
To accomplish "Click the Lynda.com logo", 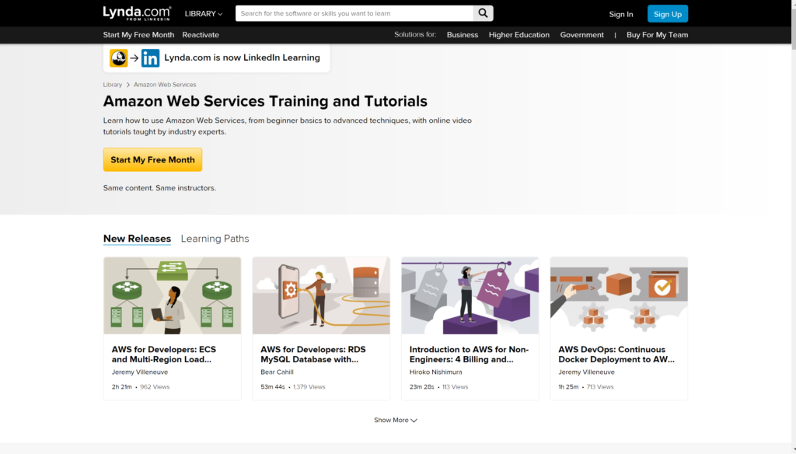I will pyautogui.click(x=136, y=13).
